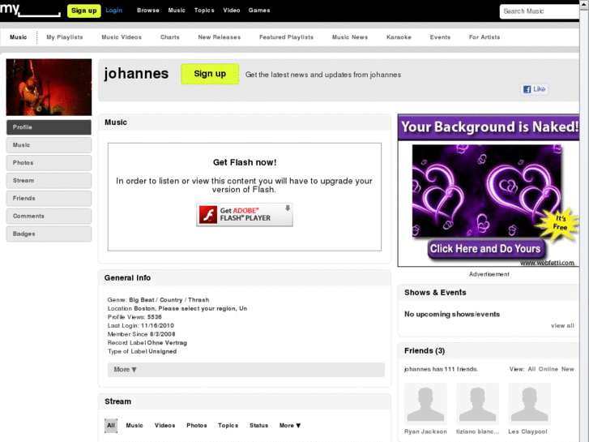Open the Stream sidebar item
The image size is (589, 442).
(x=49, y=181)
